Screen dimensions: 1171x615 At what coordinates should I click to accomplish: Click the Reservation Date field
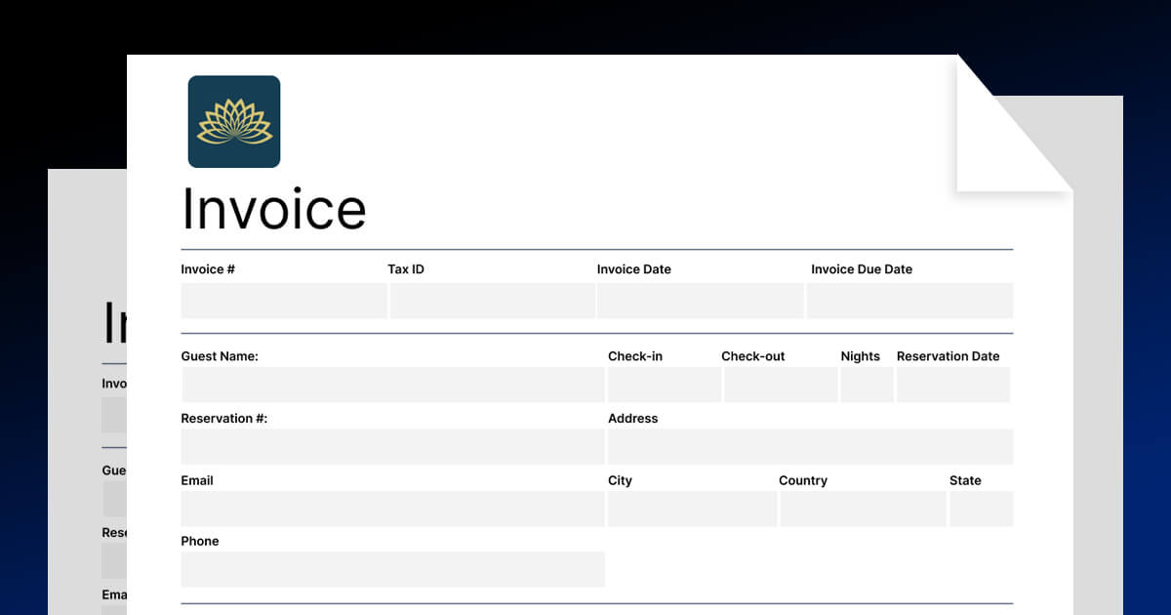pos(953,385)
